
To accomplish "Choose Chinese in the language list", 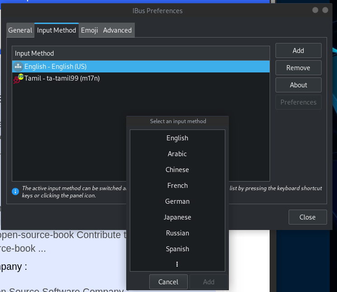I will click(177, 170).
